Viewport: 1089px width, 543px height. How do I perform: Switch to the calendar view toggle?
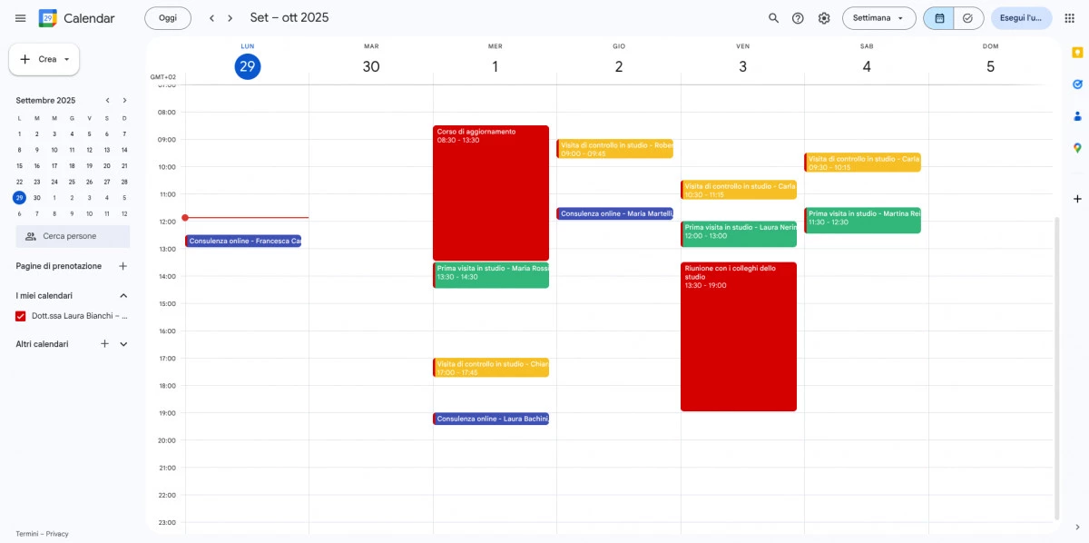[x=938, y=18]
